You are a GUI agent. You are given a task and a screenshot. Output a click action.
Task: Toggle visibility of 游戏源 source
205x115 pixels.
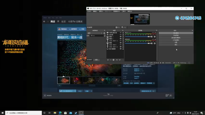[120, 35]
